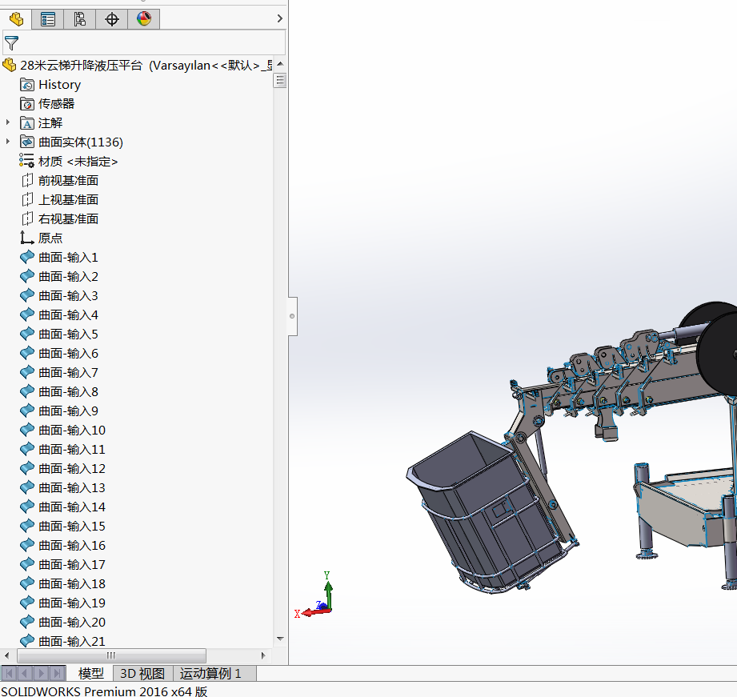This screenshot has height=697, width=737.
Task: Click the feature tree filter input field
Action: [x=152, y=43]
